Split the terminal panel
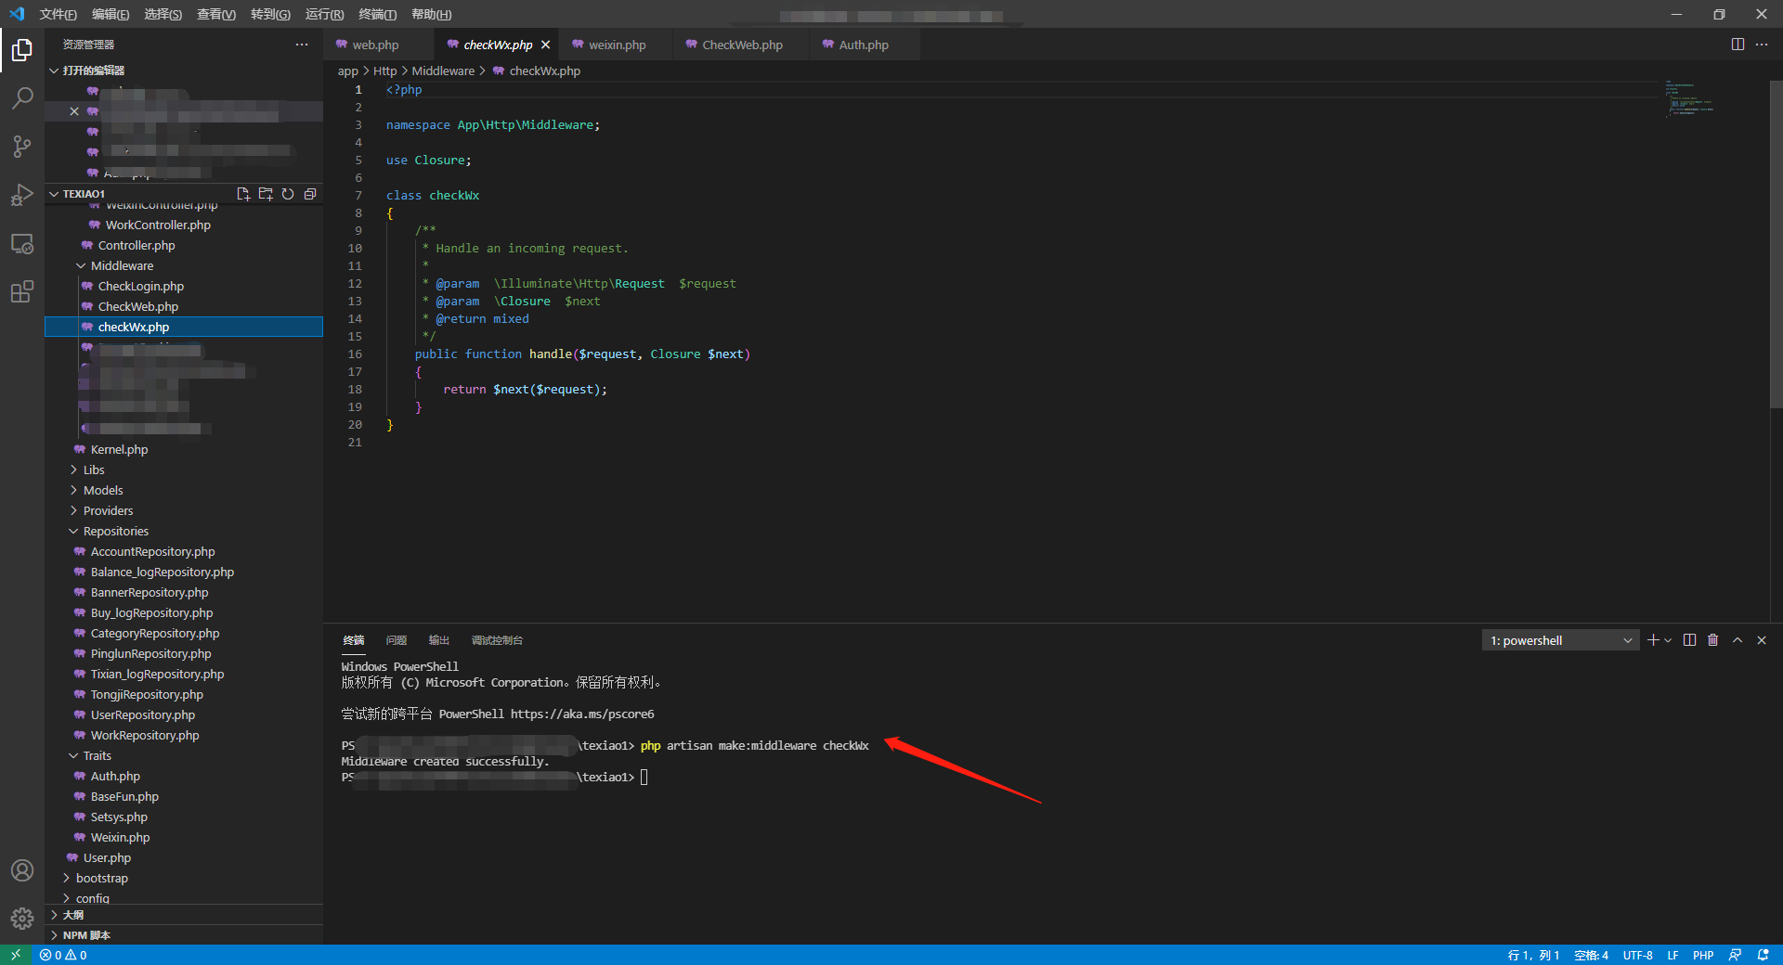The width and height of the screenshot is (1783, 965). [1689, 640]
